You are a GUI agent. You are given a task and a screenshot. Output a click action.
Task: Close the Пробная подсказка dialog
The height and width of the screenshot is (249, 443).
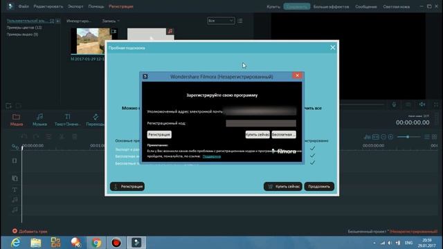(332, 48)
